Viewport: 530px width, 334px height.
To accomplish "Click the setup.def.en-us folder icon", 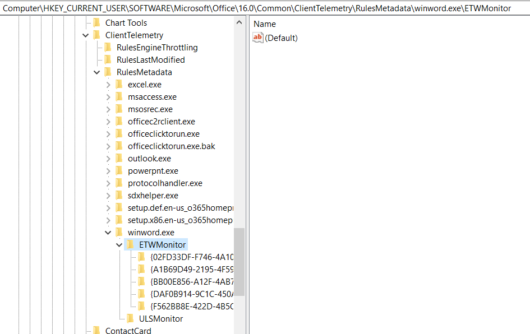I will coord(119,208).
